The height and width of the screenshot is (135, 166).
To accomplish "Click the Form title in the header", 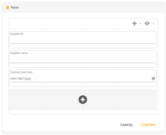I will point(15,7).
